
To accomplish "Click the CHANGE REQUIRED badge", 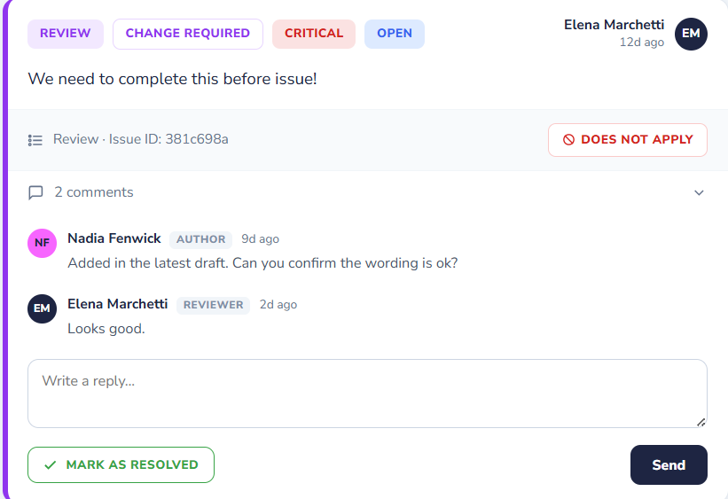I will click(188, 34).
